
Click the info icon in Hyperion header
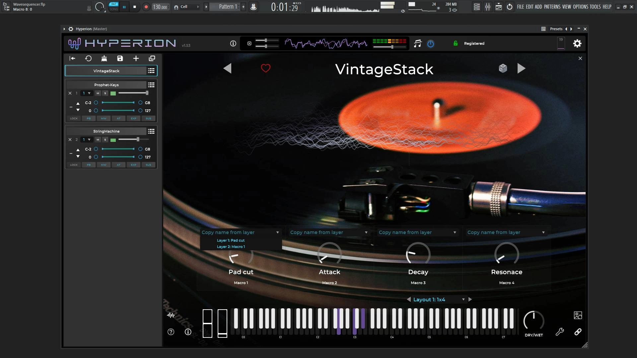tap(233, 43)
